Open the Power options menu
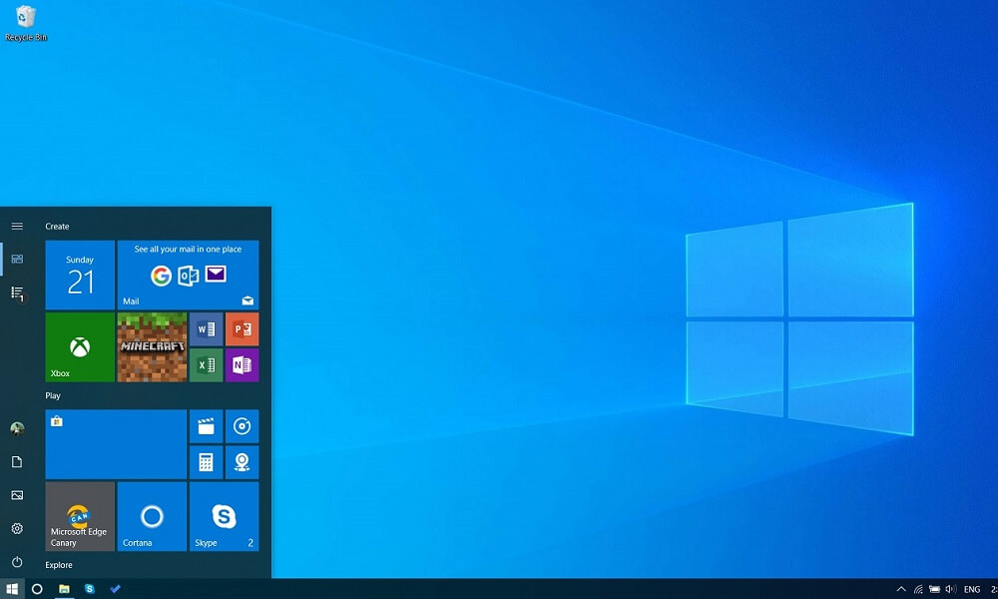Viewport: 998px width, 599px height. (x=17, y=562)
